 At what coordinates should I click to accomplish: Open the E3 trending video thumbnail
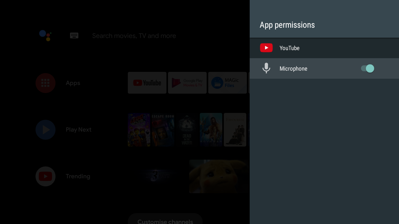(x=158, y=176)
